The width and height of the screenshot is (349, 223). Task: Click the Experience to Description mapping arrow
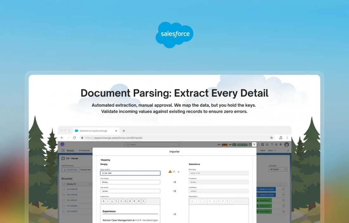click(174, 214)
